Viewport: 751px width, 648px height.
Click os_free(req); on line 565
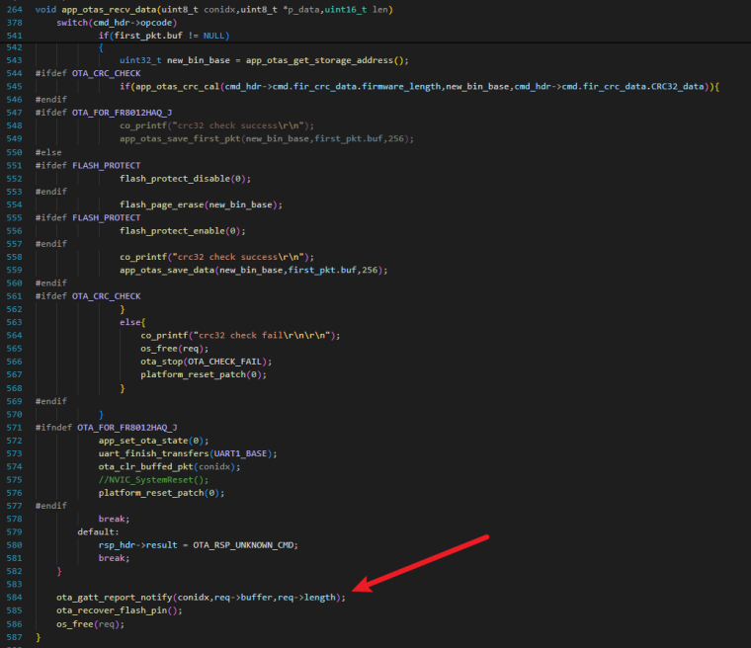click(x=174, y=348)
